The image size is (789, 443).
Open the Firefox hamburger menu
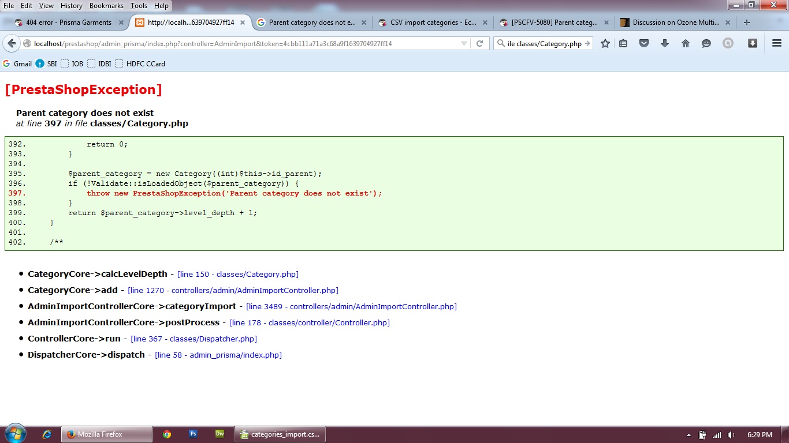(777, 43)
